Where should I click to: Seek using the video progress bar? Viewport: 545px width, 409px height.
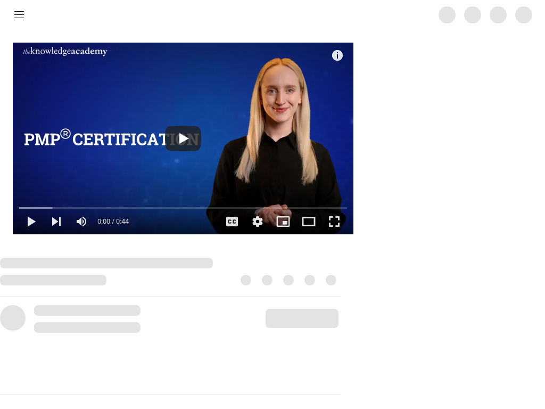(x=183, y=208)
